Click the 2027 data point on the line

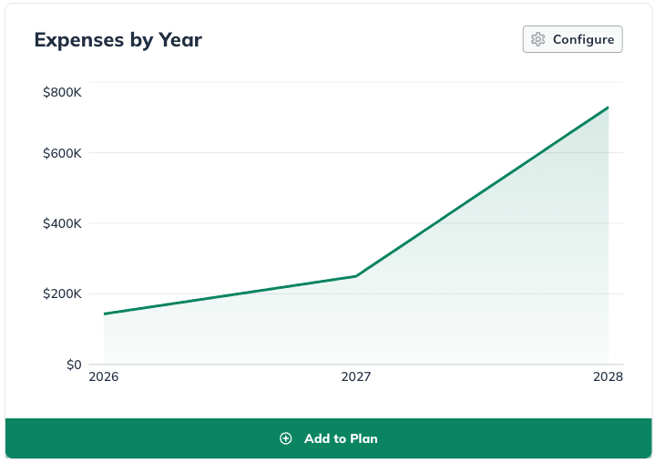(356, 276)
